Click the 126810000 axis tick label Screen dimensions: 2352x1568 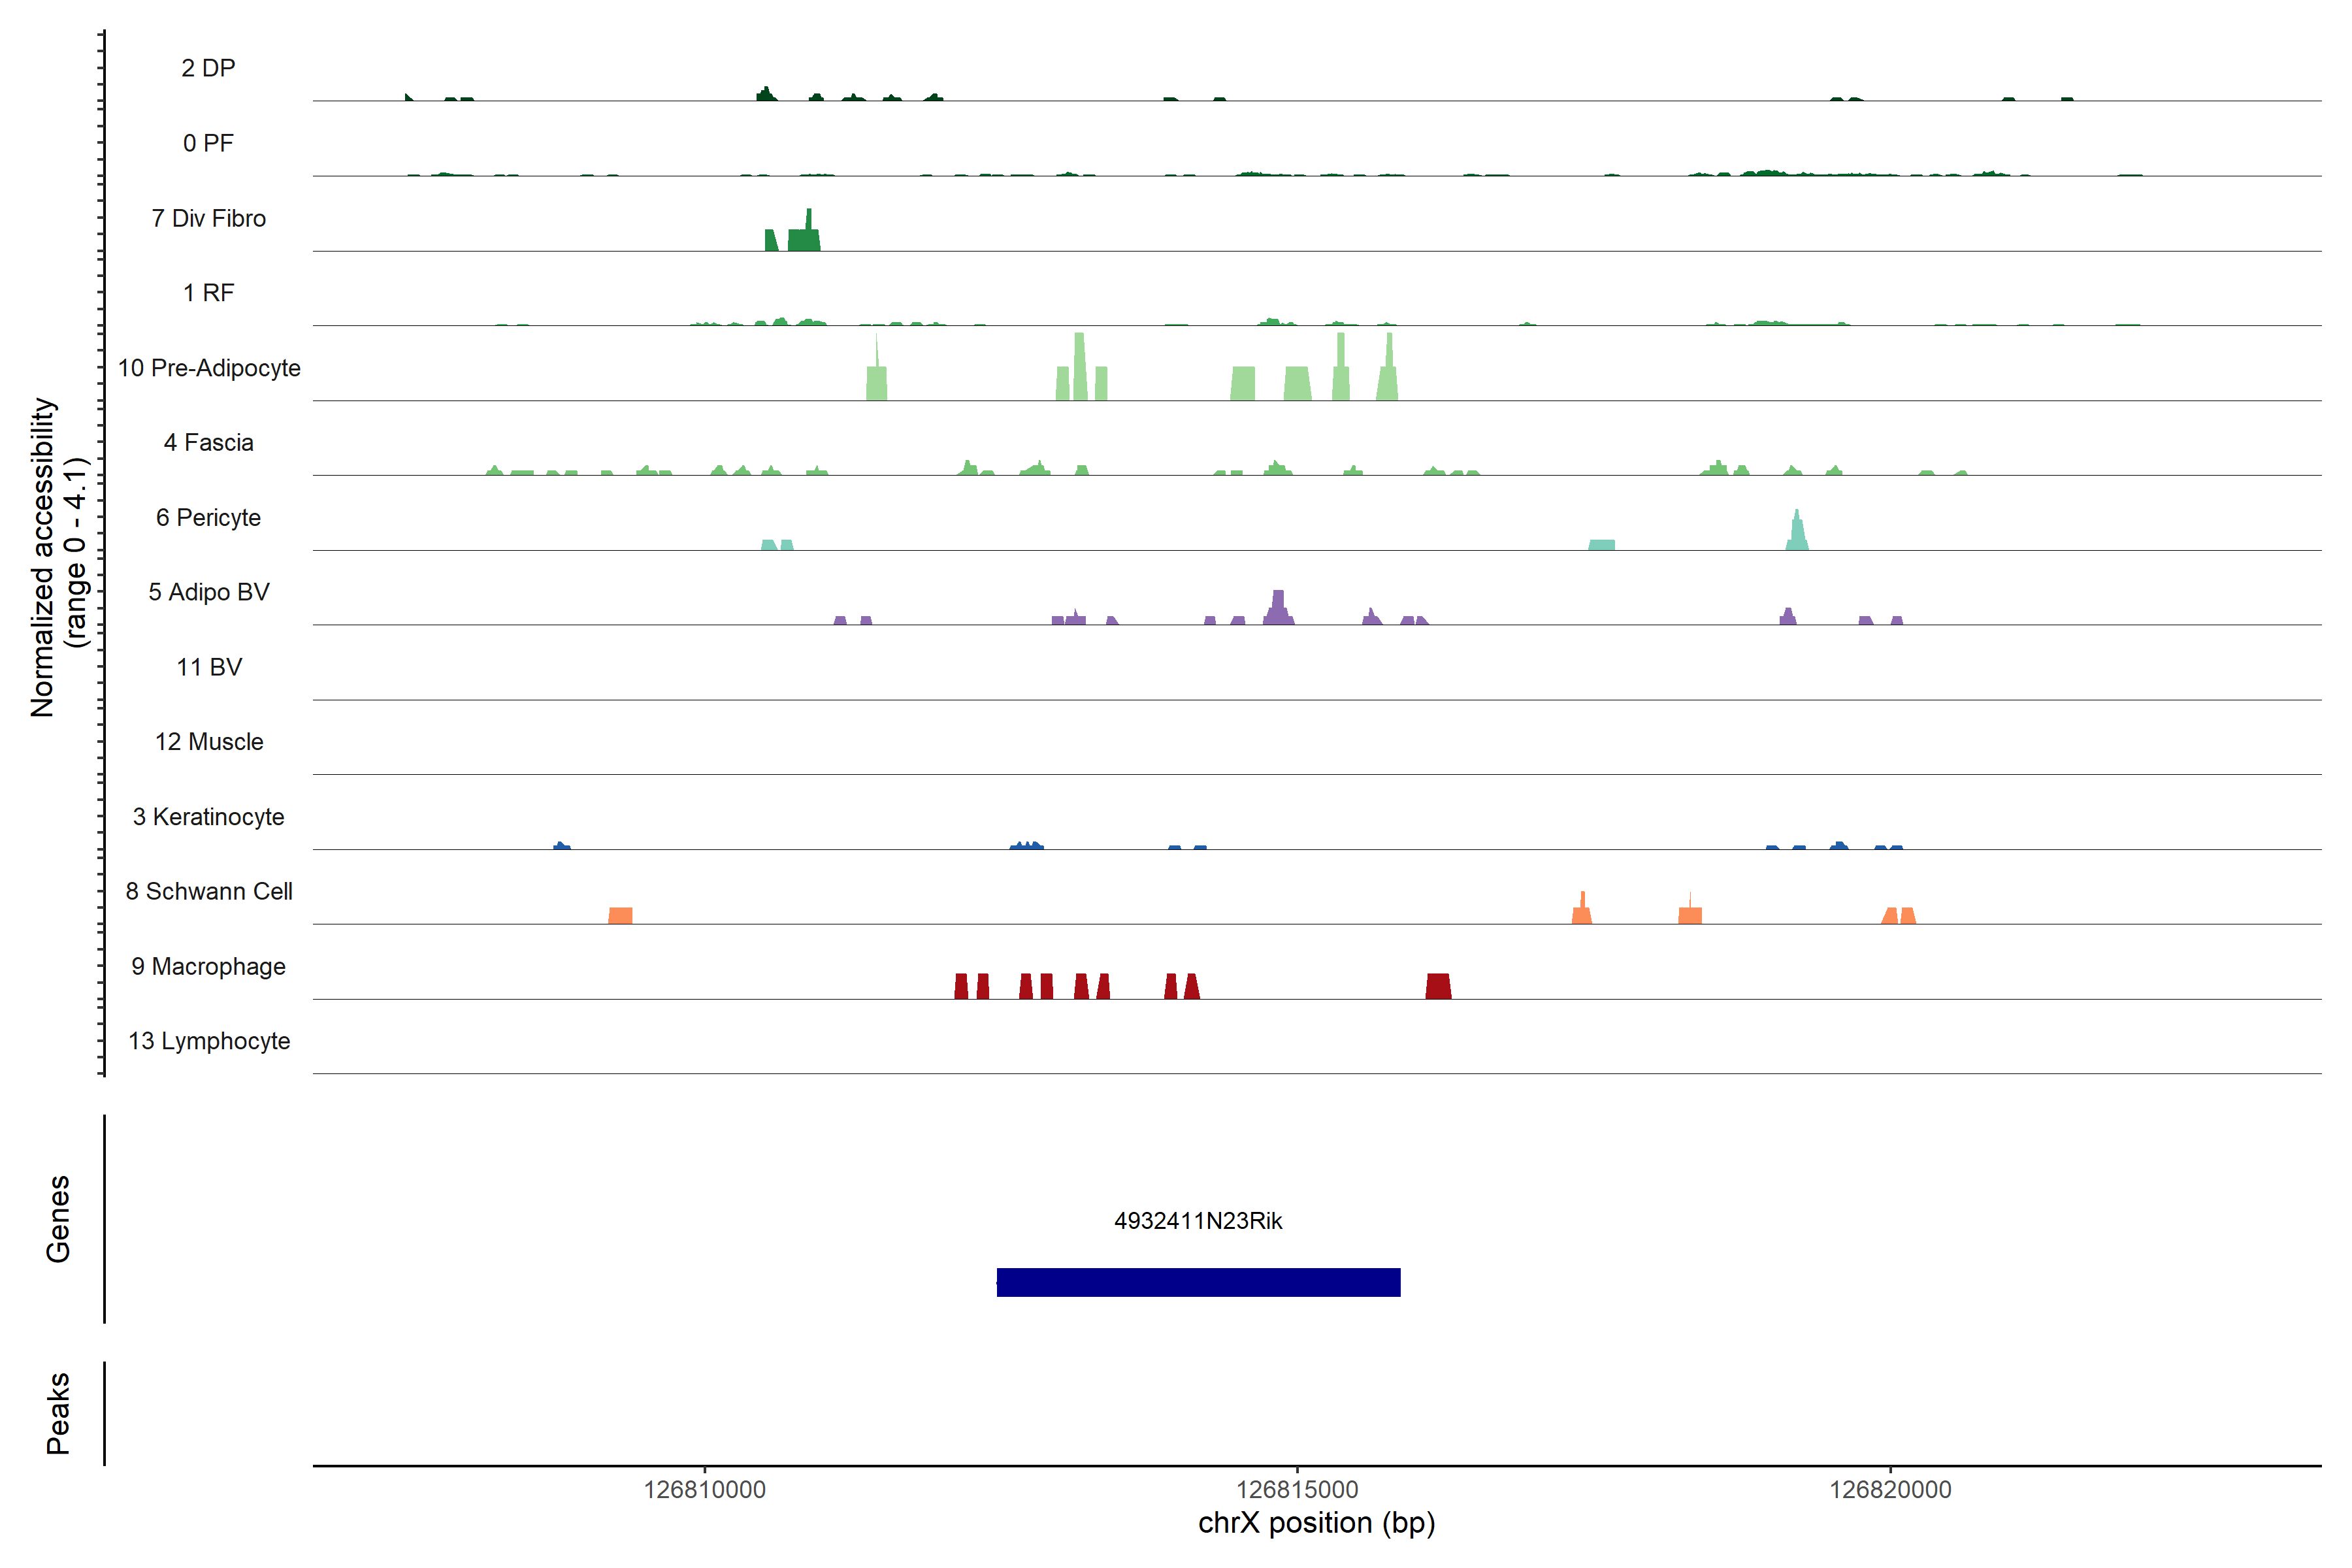[x=704, y=1489]
